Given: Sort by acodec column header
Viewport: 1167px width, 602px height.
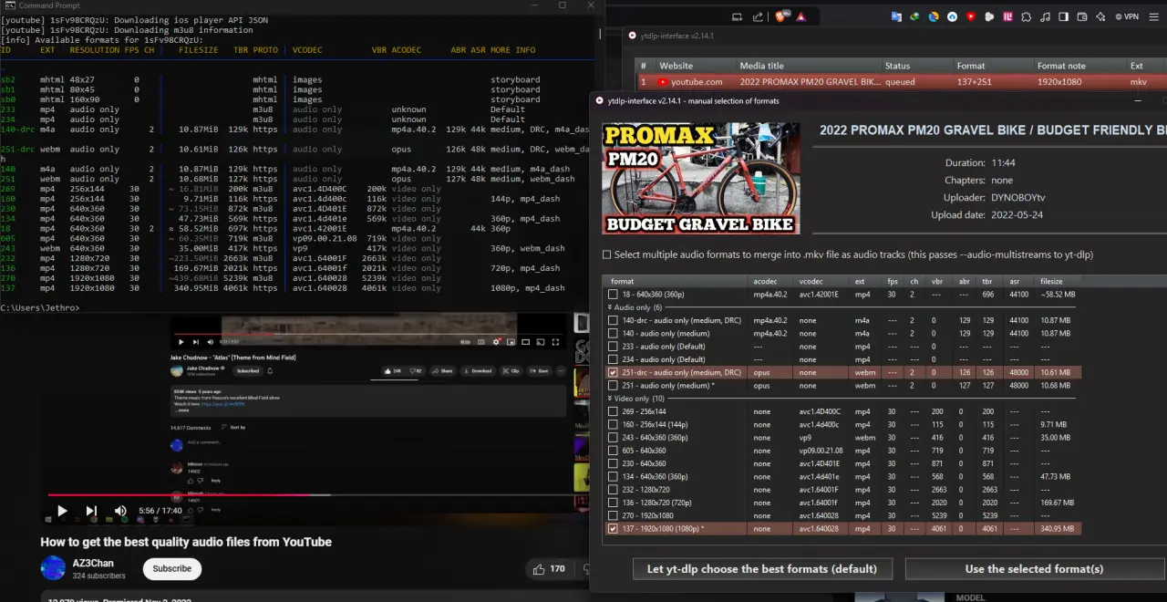Looking at the screenshot, I should click(770, 281).
